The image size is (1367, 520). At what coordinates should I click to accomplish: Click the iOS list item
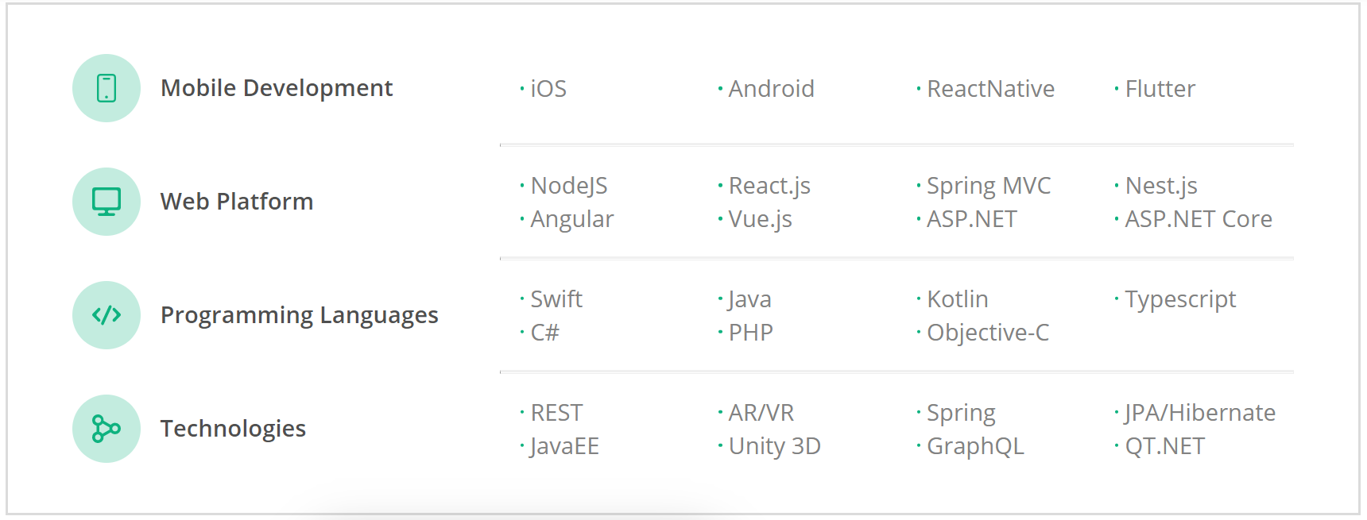548,89
